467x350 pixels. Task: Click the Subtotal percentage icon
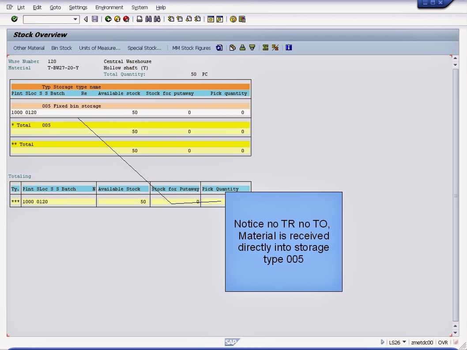point(274,48)
